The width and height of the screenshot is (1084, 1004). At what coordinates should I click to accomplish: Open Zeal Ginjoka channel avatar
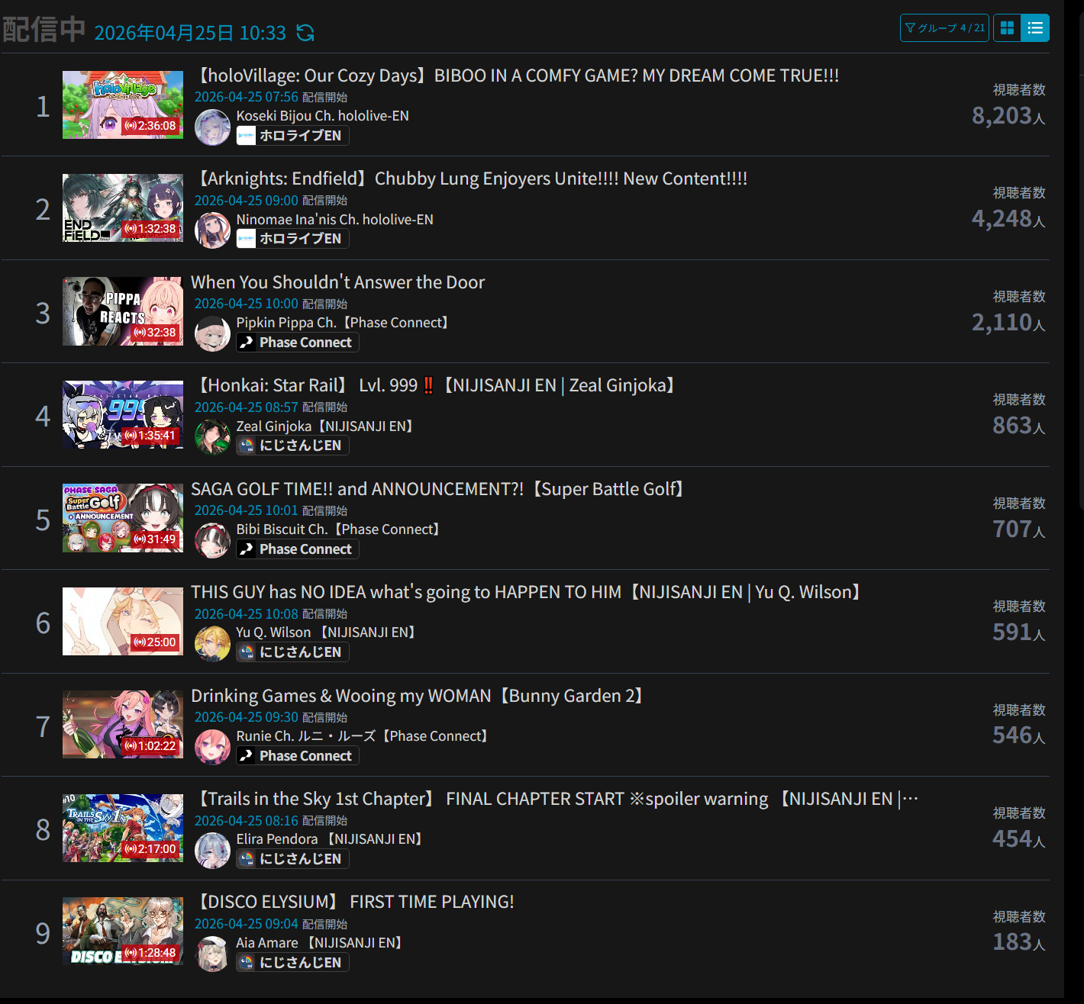tap(212, 437)
